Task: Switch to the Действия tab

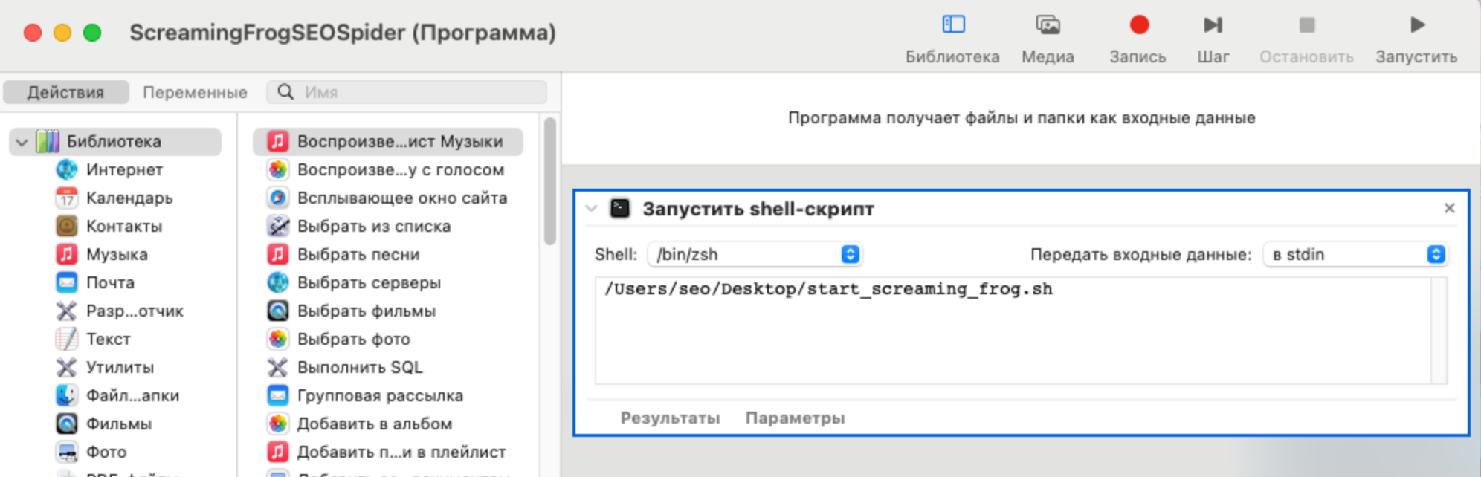Action: point(65,92)
